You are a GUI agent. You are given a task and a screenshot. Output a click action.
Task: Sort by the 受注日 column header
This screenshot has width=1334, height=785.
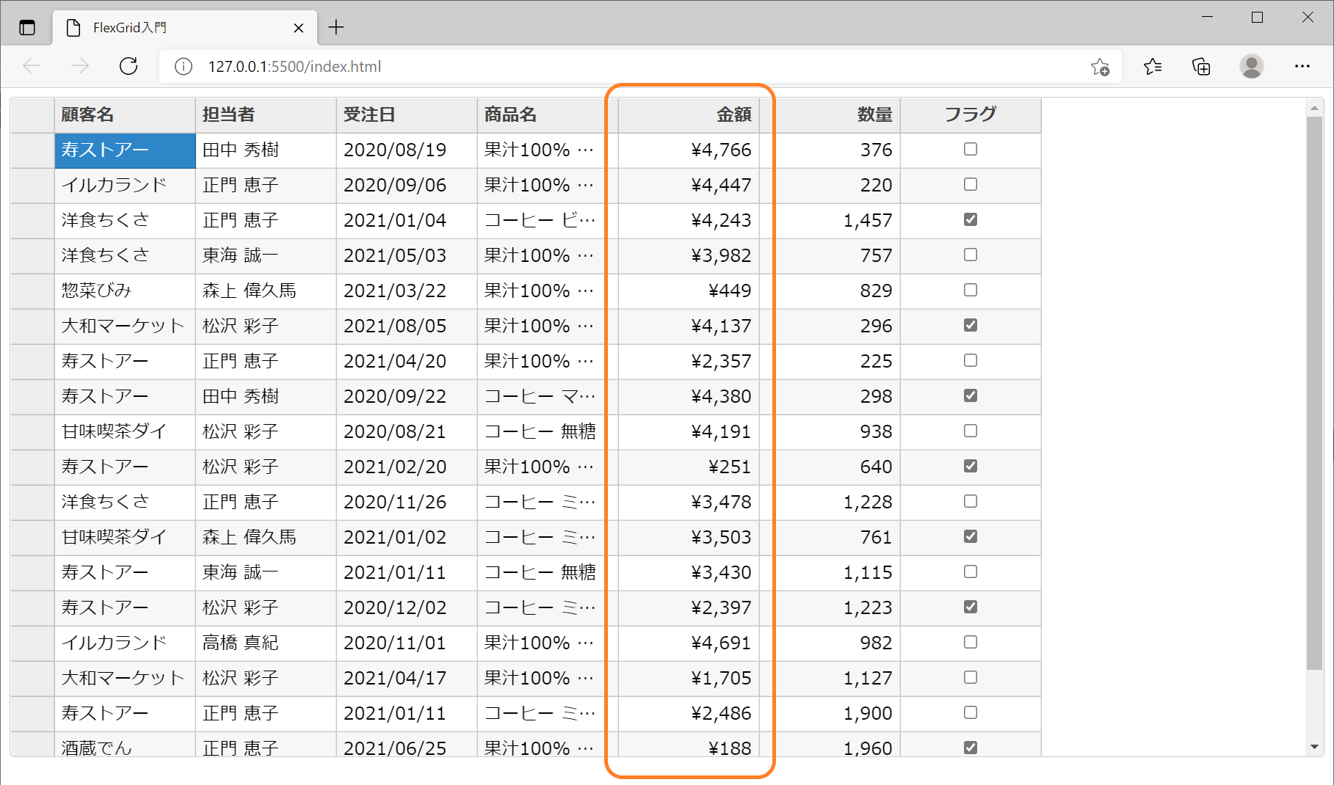pos(407,115)
